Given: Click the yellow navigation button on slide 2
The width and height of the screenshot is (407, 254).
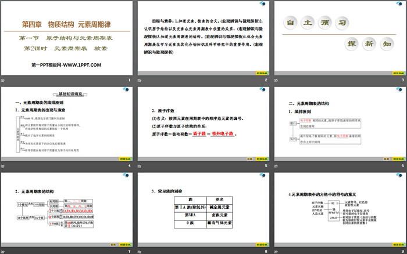Looking at the screenshot, I should (x=262, y=73).
